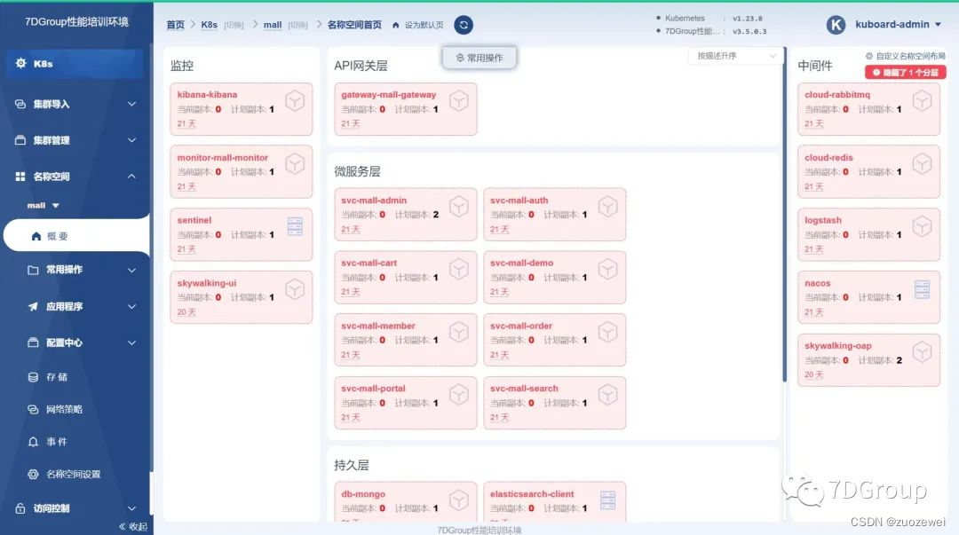
Task: Click mall breadcrumb link
Action: [273, 25]
